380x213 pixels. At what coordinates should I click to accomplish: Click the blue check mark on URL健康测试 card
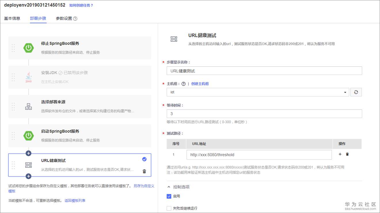[144, 159]
